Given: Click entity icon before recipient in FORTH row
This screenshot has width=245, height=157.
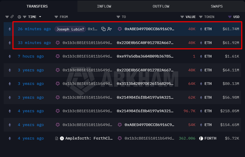Looking at the screenshot, I should (x=120, y=138).
